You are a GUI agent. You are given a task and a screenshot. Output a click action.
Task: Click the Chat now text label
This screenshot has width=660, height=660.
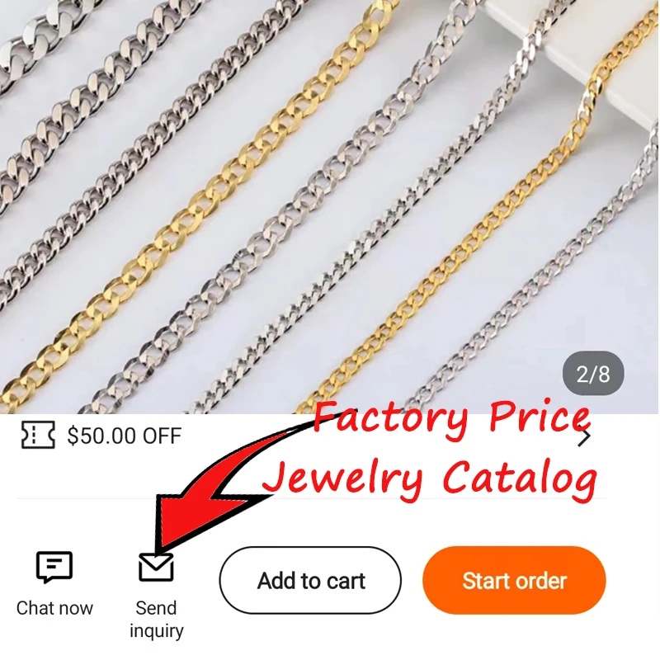(54, 608)
